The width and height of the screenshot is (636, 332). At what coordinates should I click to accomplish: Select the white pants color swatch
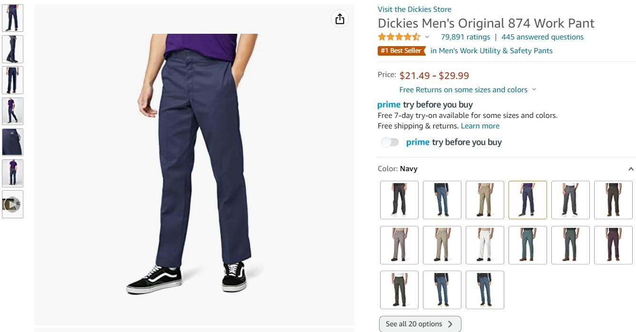pos(485,245)
